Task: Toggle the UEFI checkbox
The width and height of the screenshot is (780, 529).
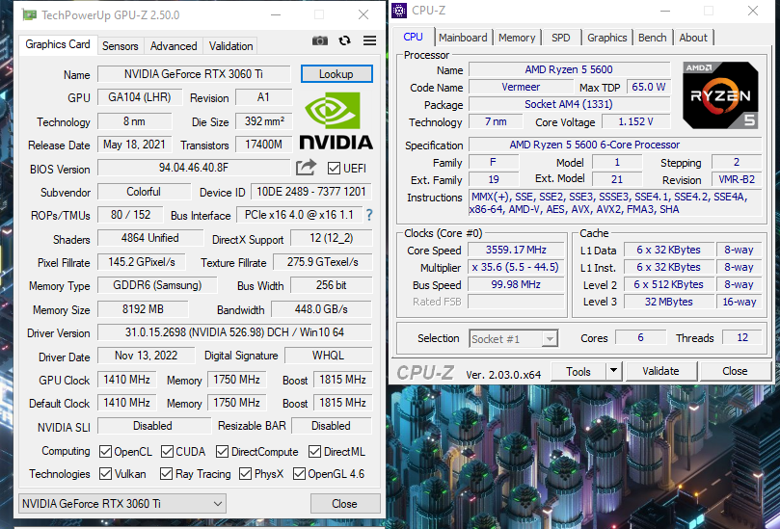Action: tap(334, 169)
